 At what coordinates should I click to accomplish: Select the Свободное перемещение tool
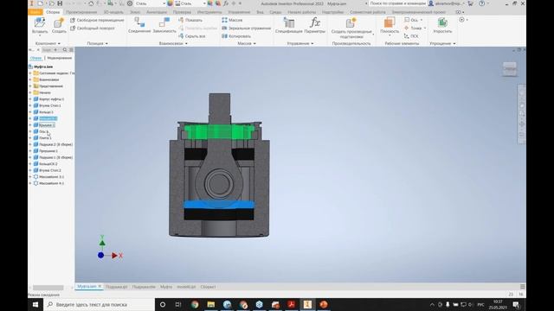pos(97,20)
